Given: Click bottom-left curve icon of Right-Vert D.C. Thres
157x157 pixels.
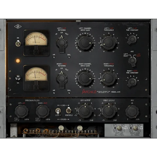Looking at the screenshot, I should pyautogui.click(x=131, y=131).
